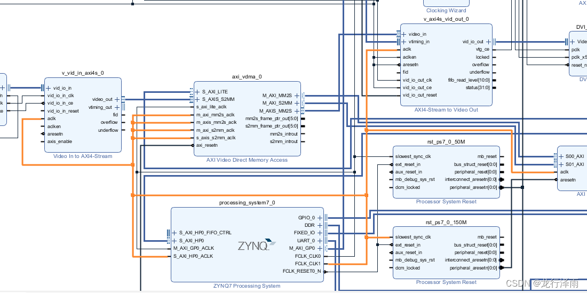
Task: Expand the GPIO_0 port on ZYNQ
Action: [x=320, y=217]
